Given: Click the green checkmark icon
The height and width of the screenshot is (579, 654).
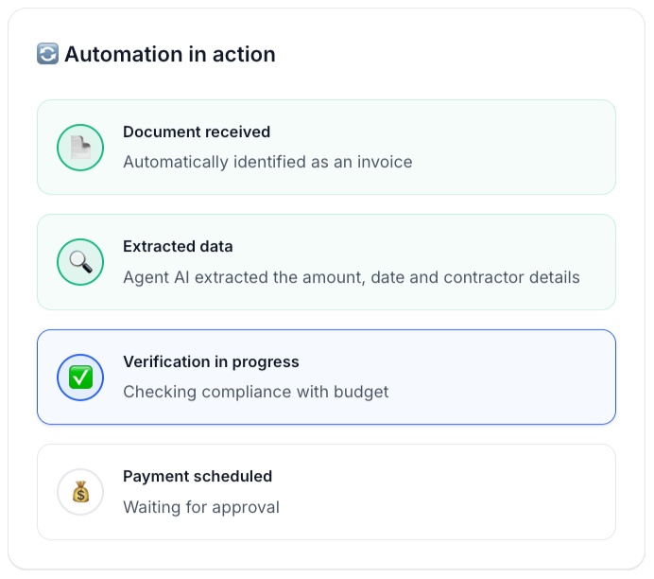Looking at the screenshot, I should tap(80, 377).
